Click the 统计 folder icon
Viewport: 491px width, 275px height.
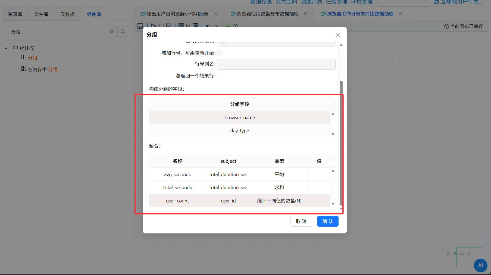(x=15, y=48)
